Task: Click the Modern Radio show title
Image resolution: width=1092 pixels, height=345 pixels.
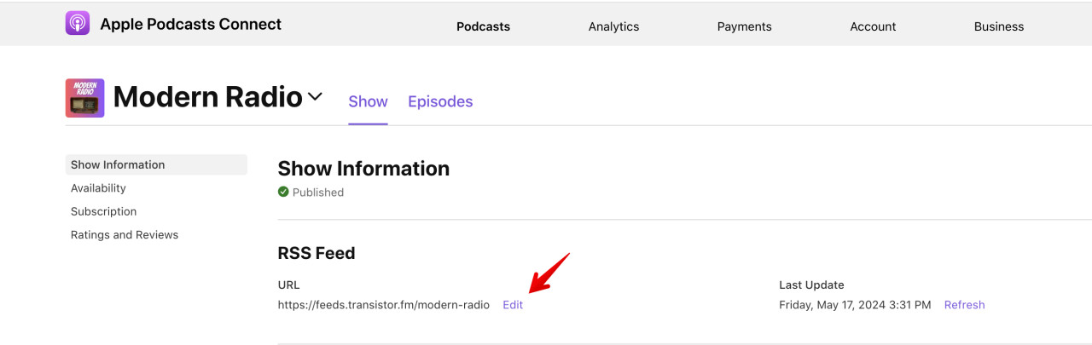Action: [x=208, y=97]
